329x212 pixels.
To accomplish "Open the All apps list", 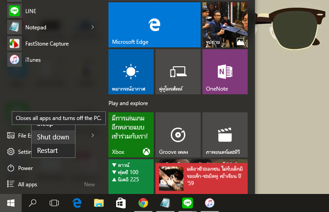I will [27, 184].
